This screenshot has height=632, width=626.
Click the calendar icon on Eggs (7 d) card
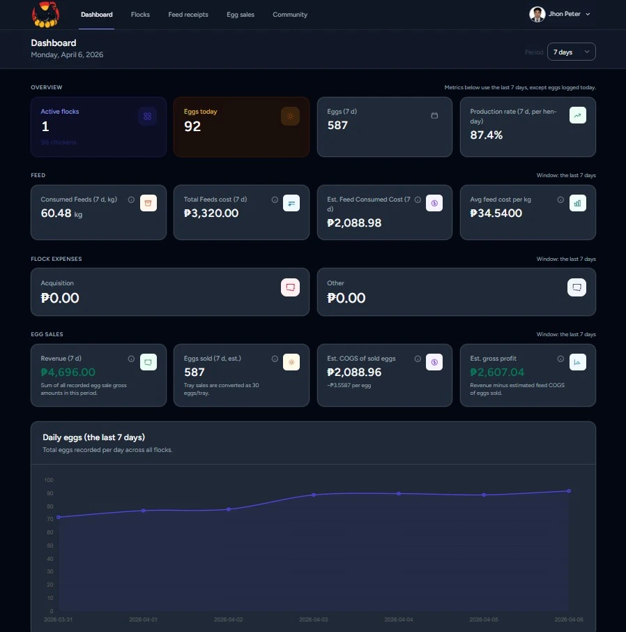[x=434, y=115]
